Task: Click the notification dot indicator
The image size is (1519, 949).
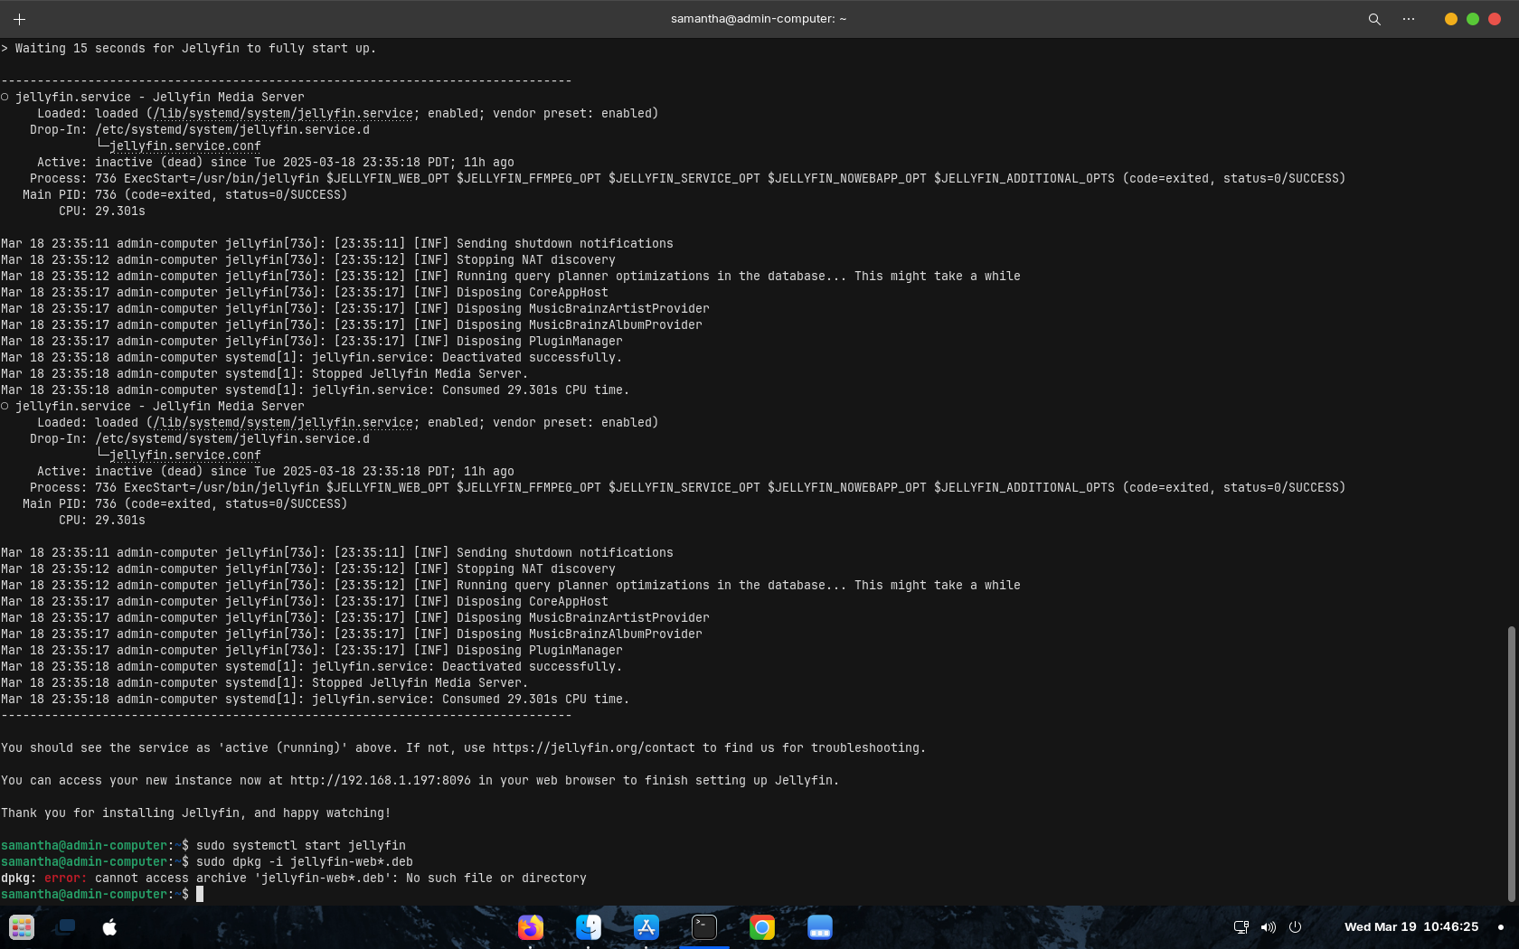Action: pyautogui.click(x=1501, y=927)
